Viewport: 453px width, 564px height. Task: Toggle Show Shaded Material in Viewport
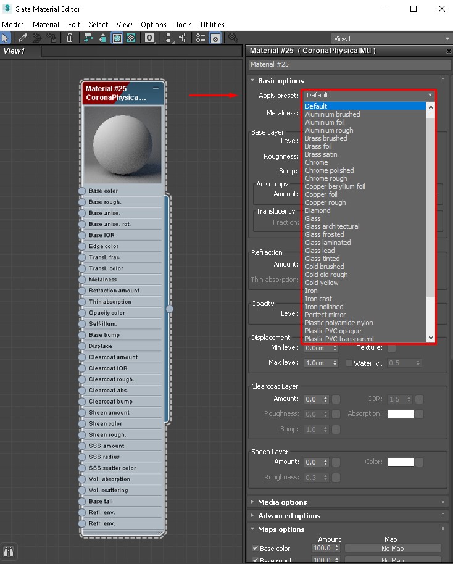117,38
